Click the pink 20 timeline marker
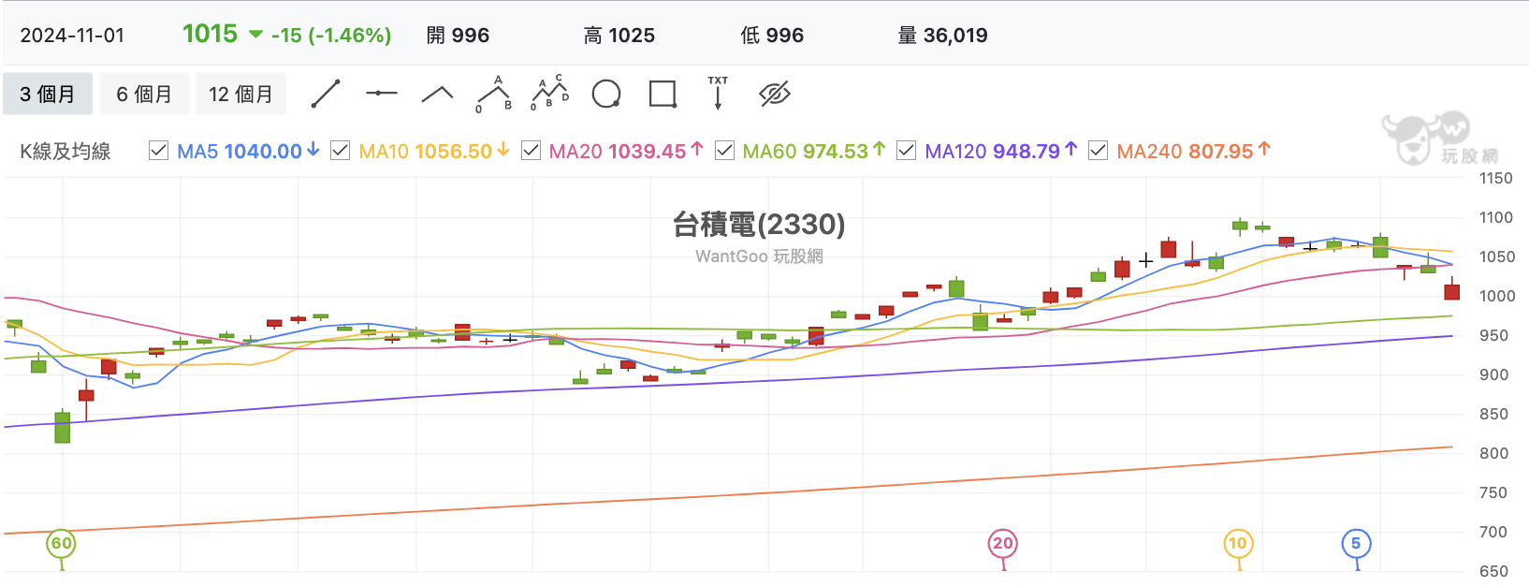The height and width of the screenshot is (586, 1529). click(x=1003, y=544)
